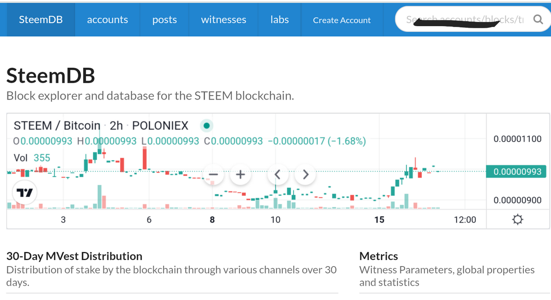
Task: Open the labs menu item
Action: pos(279,19)
